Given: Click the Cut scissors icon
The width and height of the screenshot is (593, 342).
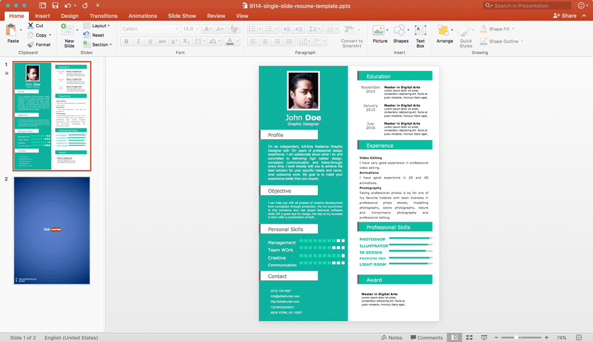Looking at the screenshot, I should (x=30, y=26).
